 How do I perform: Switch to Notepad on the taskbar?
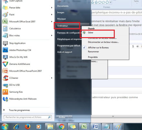(x=107, y=126)
